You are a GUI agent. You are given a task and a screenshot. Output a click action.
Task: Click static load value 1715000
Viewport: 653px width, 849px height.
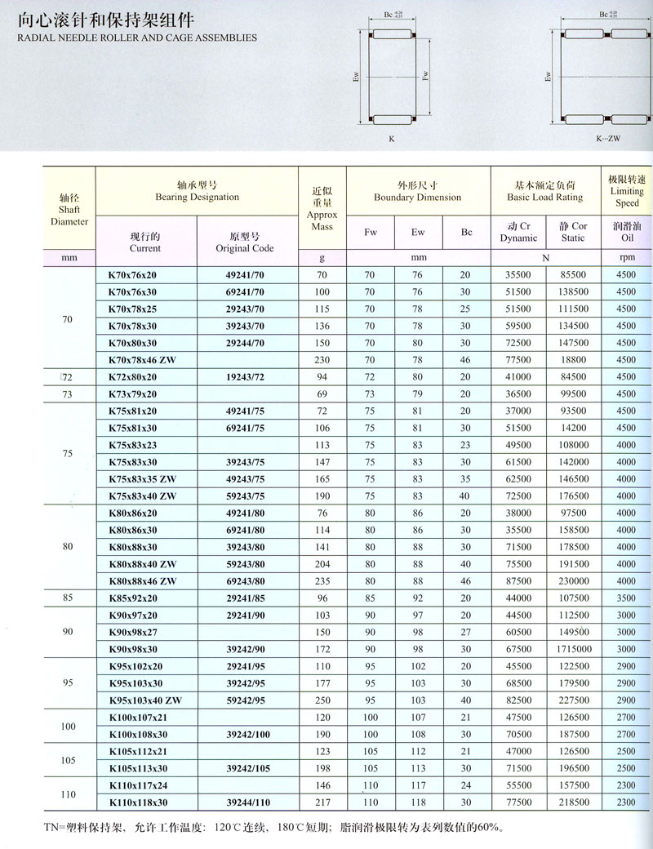(x=572, y=650)
